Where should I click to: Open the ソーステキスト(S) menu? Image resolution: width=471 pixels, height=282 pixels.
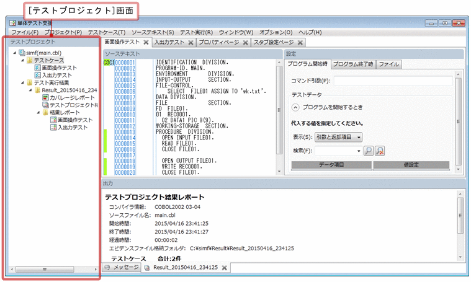click(x=153, y=32)
